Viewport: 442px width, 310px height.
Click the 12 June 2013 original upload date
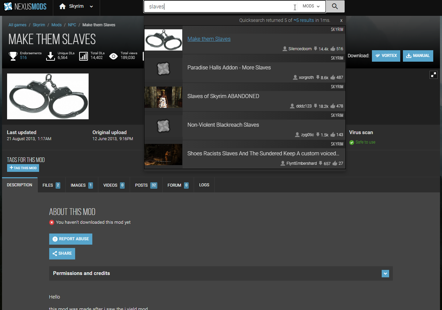(x=113, y=139)
